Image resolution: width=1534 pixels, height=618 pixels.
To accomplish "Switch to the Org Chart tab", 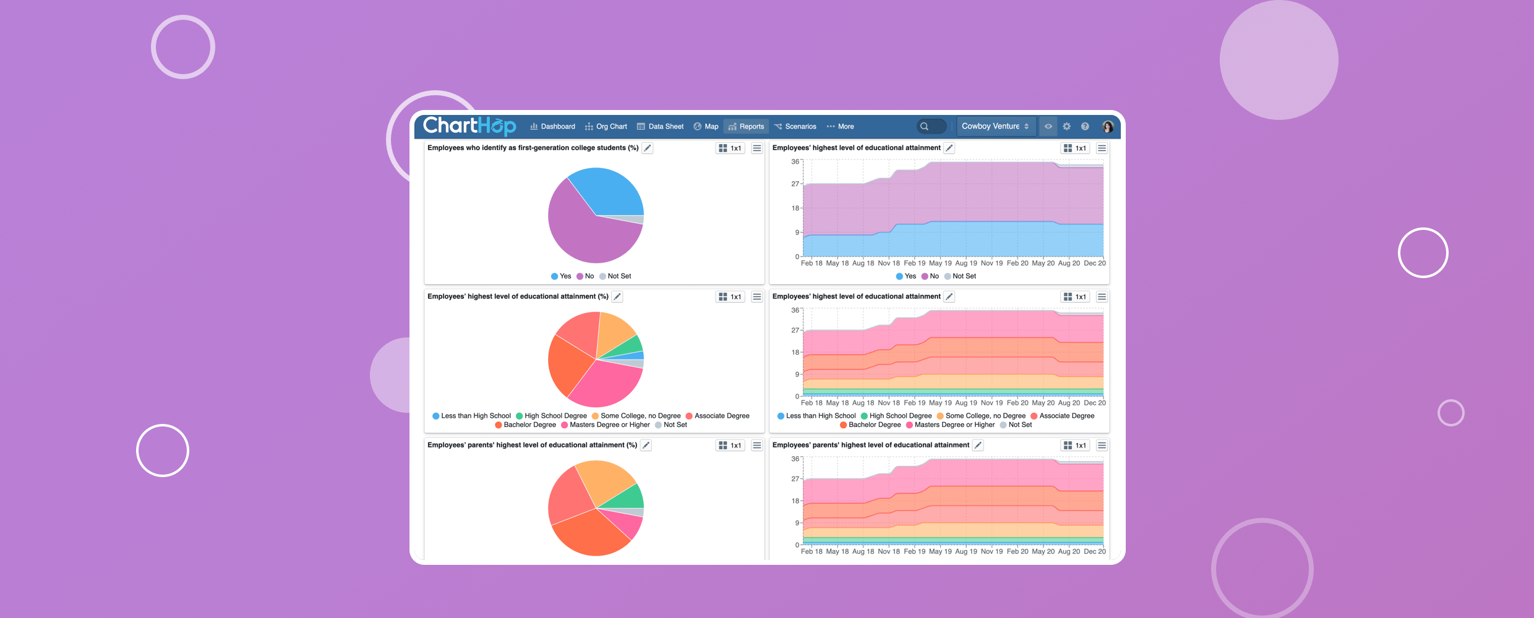I will tap(606, 127).
